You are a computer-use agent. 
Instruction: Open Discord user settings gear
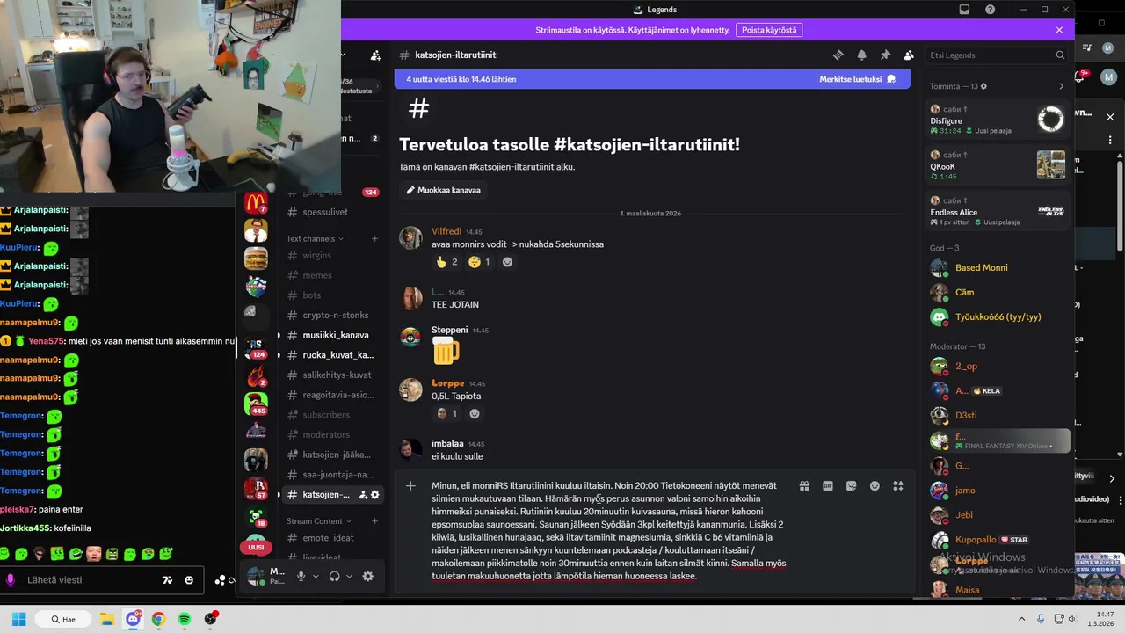point(368,577)
